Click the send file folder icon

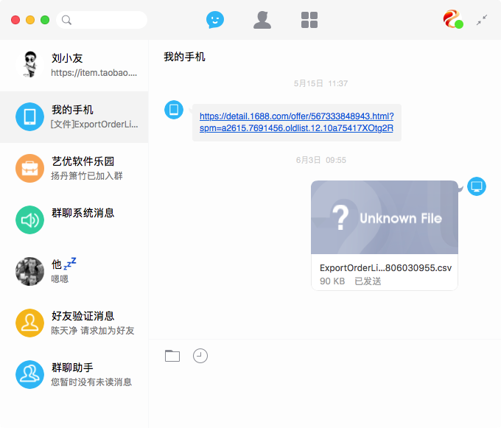172,356
